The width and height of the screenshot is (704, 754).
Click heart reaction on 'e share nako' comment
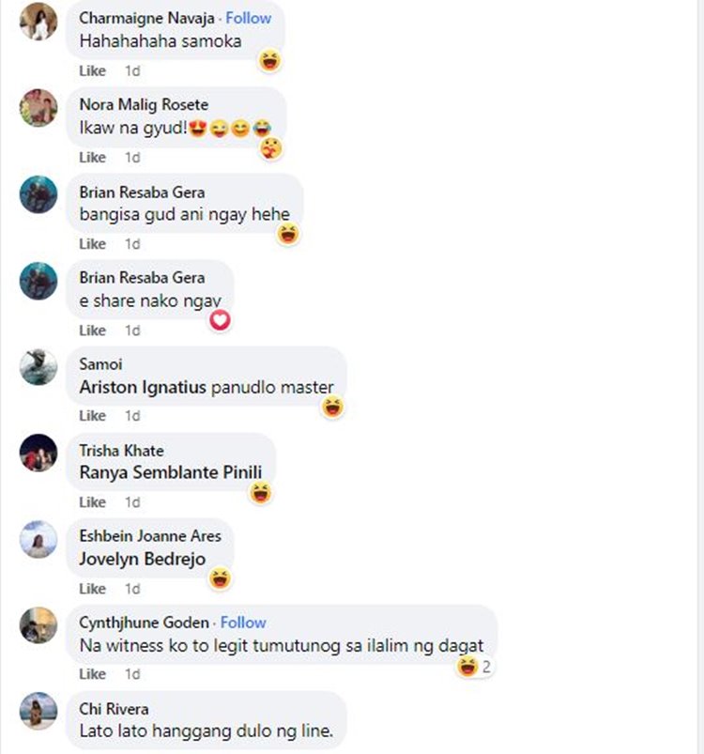[x=220, y=320]
